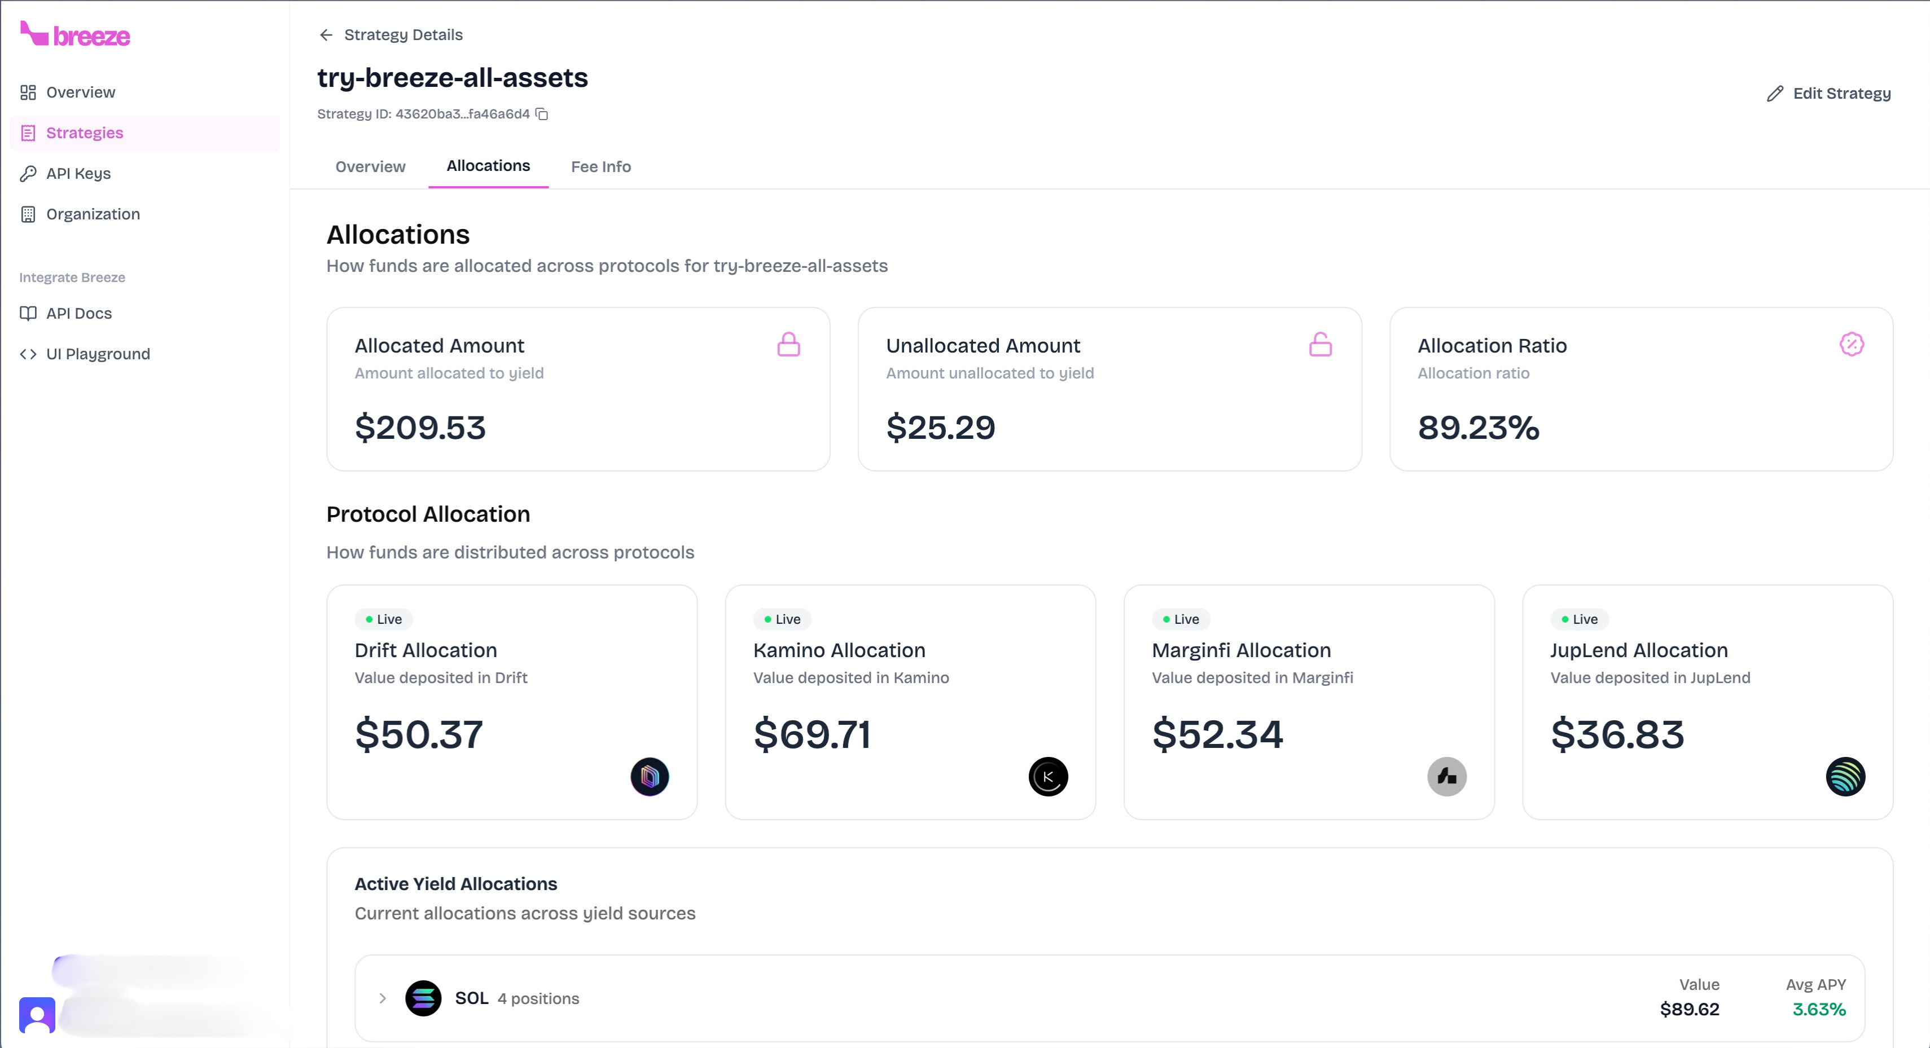Click the Marginfi logo on its card
1930x1048 pixels.
(1446, 777)
